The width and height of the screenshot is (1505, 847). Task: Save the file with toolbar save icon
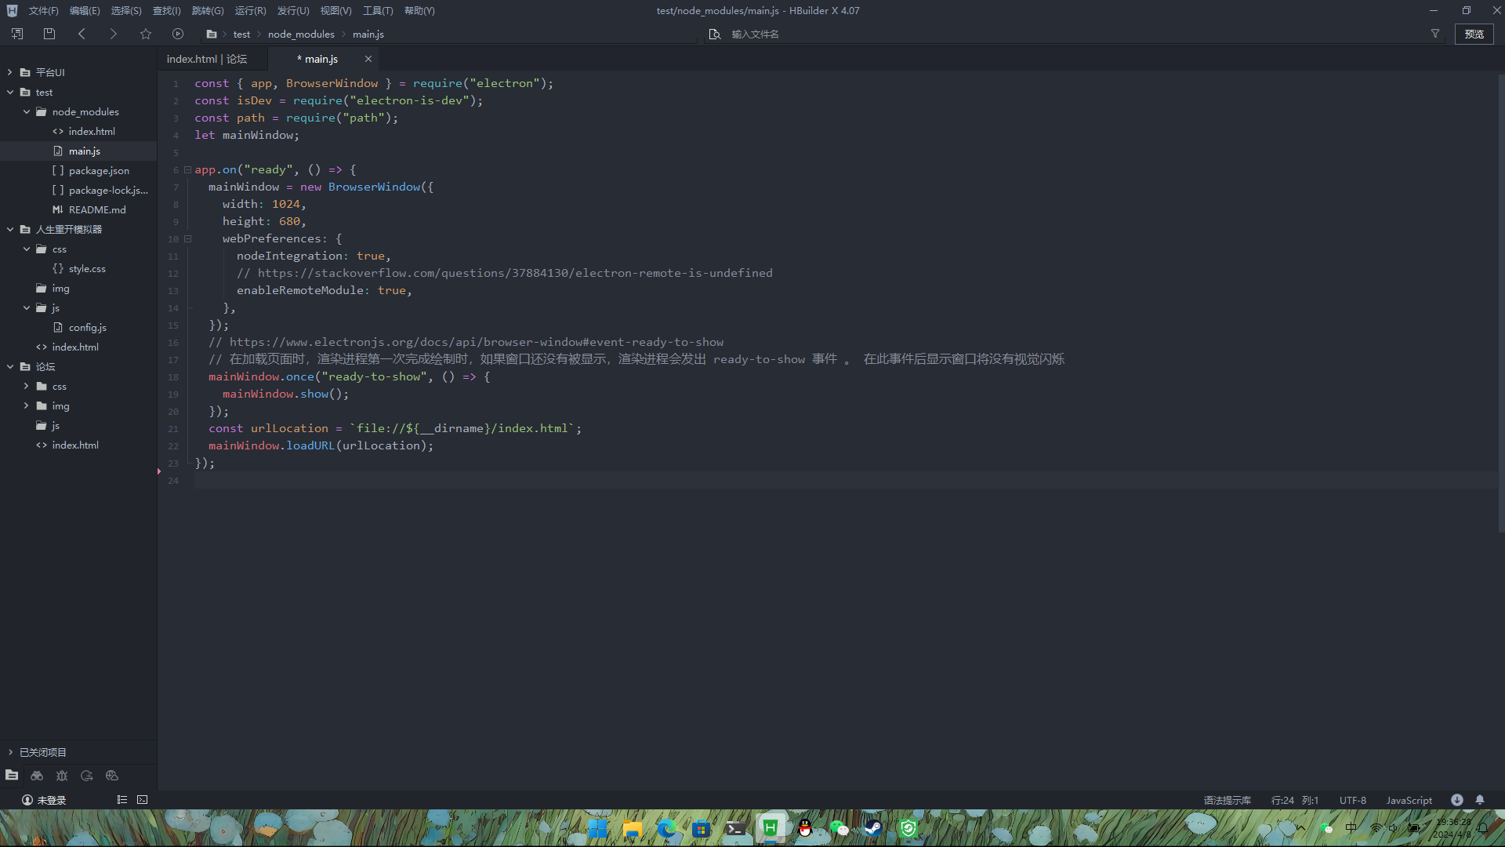[49, 34]
